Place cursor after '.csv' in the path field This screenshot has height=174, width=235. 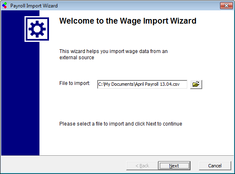tap(180, 85)
